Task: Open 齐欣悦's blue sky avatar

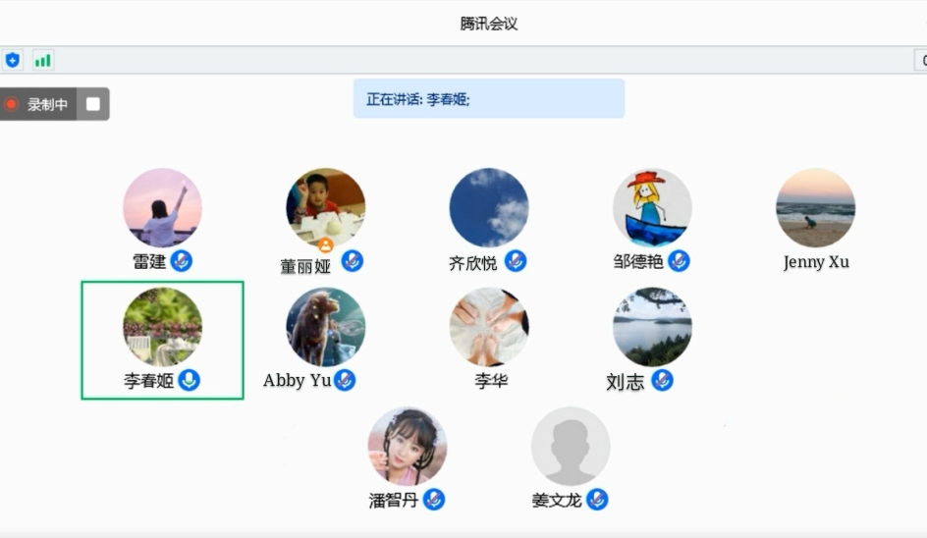Action: pyautogui.click(x=489, y=207)
